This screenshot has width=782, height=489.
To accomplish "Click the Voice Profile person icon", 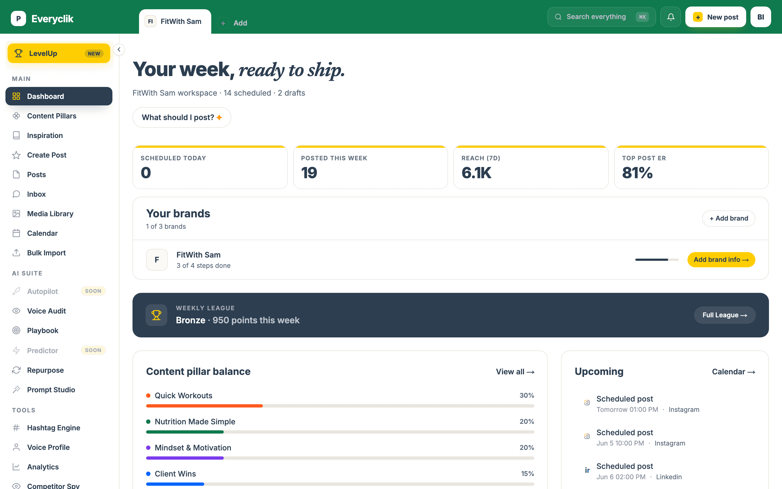I will tap(16, 447).
